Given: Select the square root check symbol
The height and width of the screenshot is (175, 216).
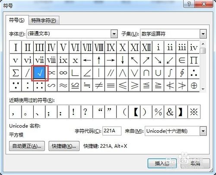Looking at the screenshot, I should pyautogui.click(x=39, y=73).
